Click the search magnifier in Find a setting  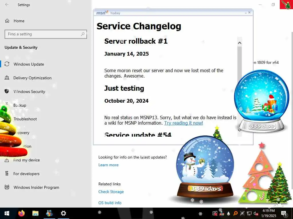tap(83, 34)
